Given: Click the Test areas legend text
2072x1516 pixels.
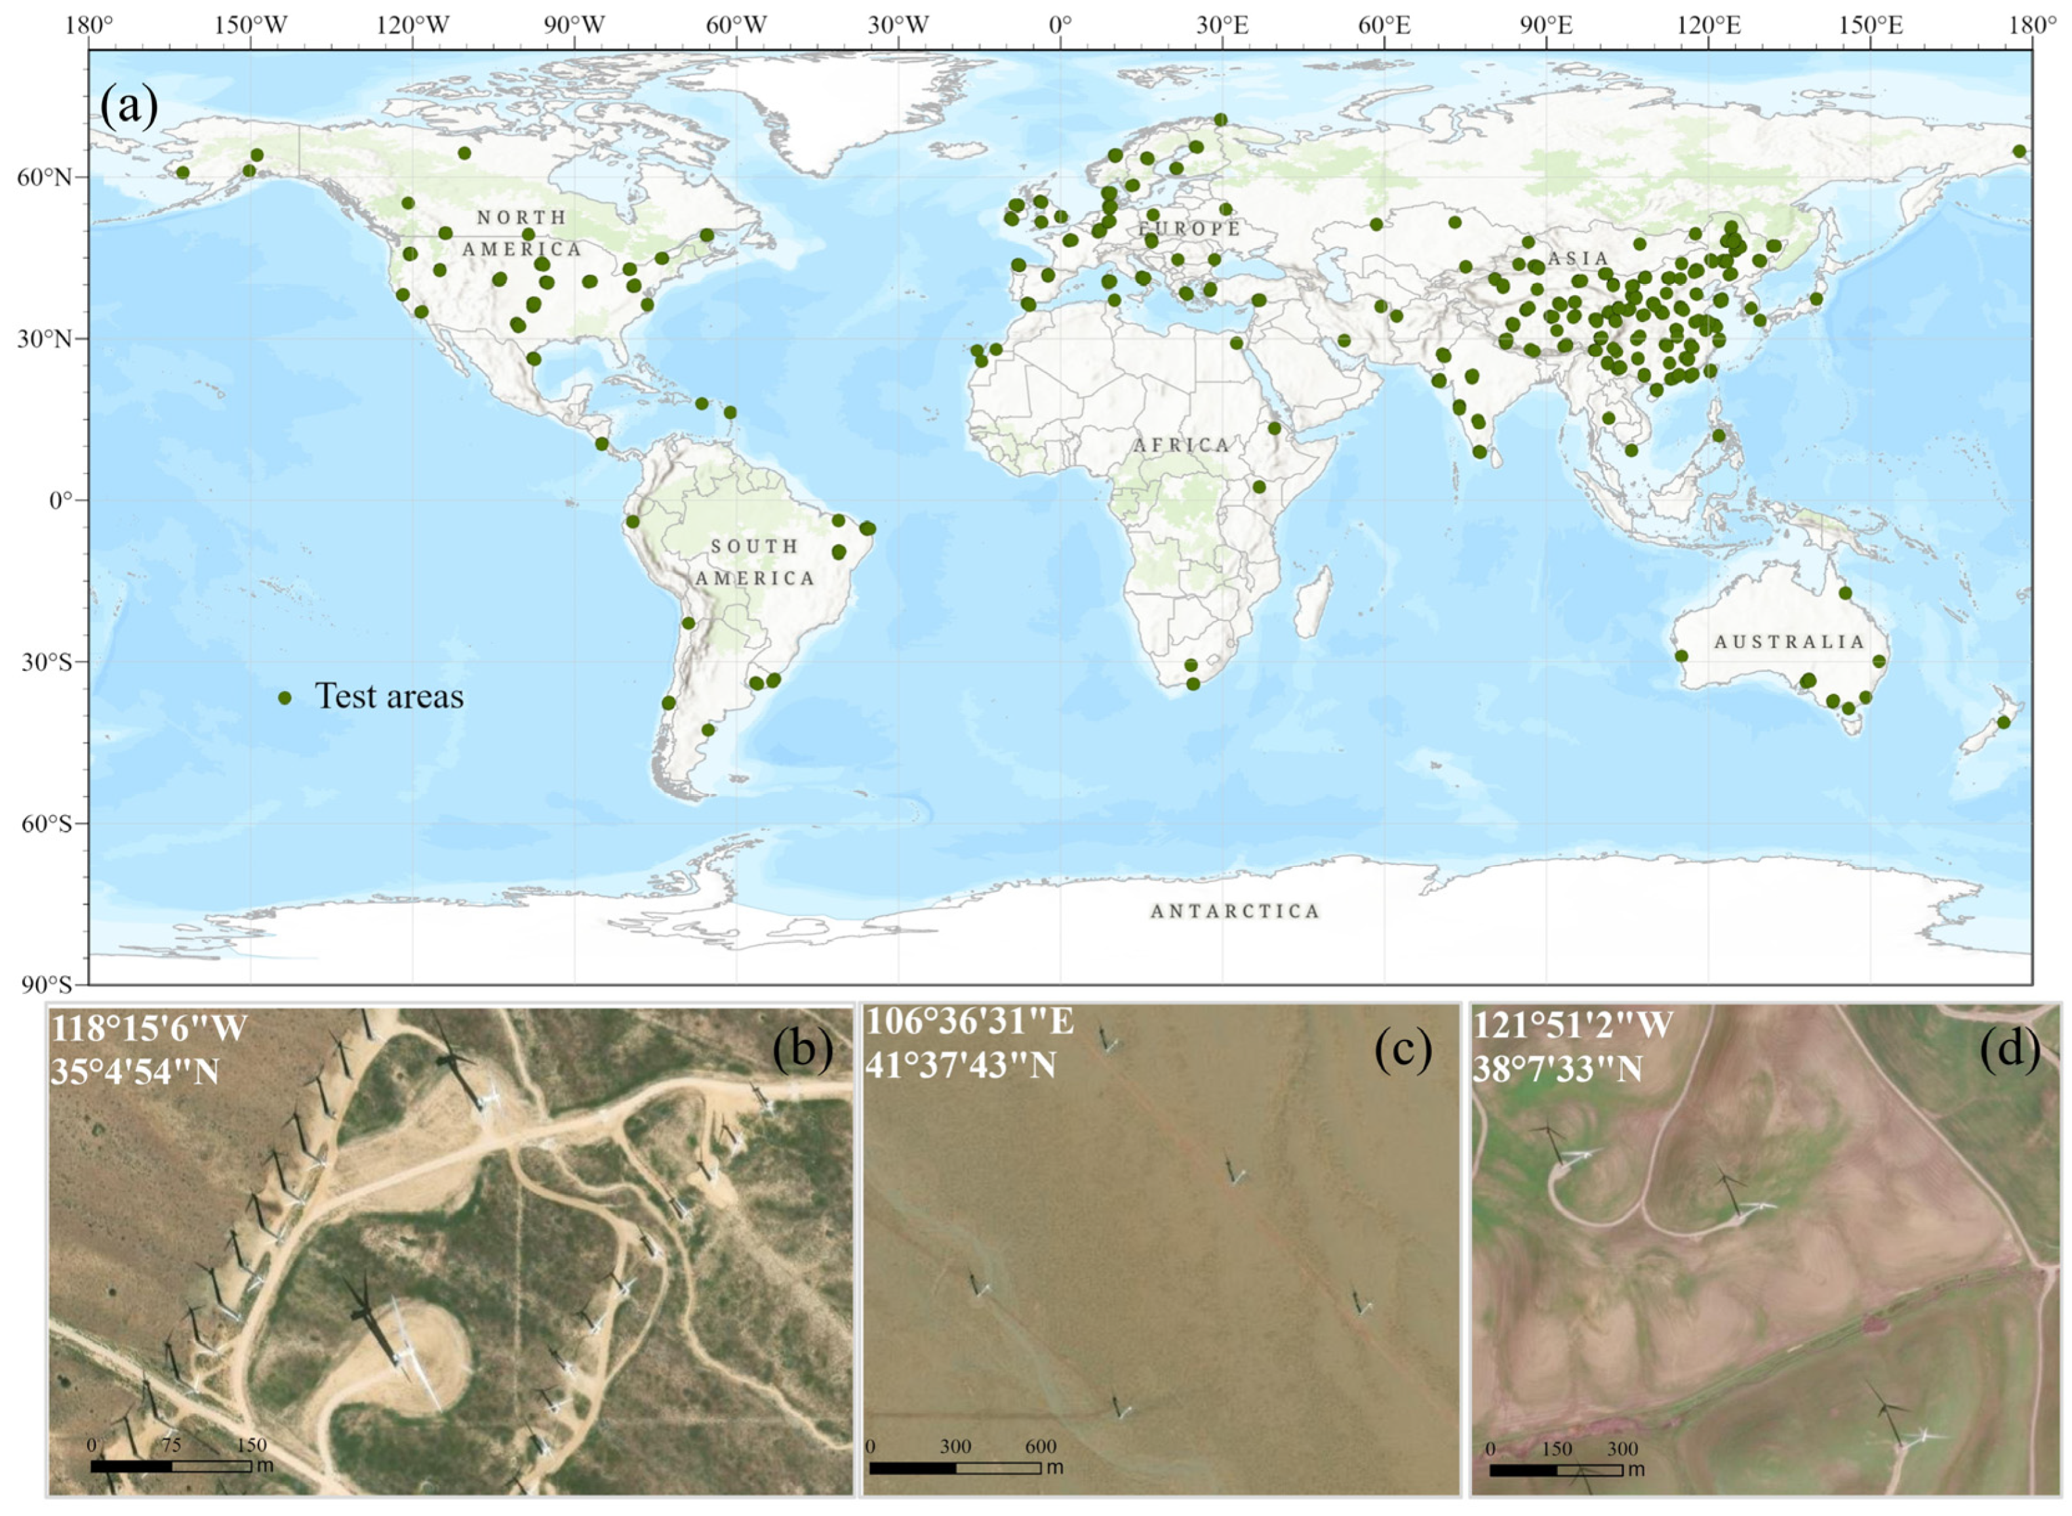Looking at the screenshot, I should pos(389,696).
